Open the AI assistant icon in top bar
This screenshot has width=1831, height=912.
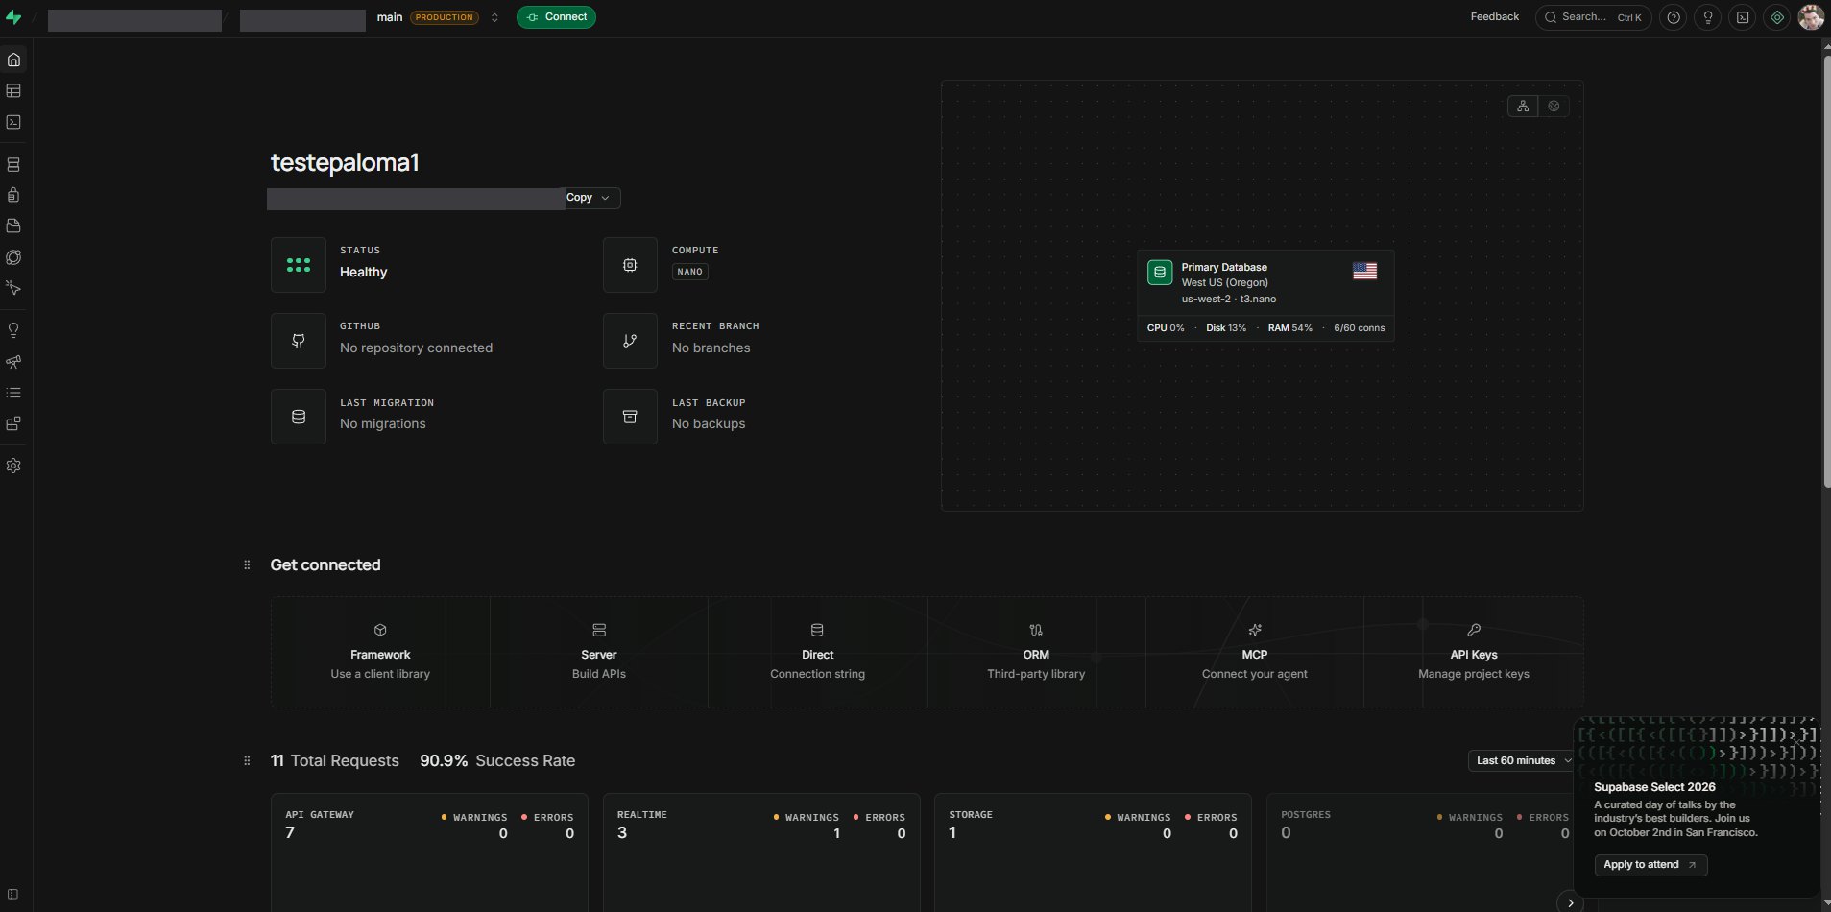[1777, 17]
